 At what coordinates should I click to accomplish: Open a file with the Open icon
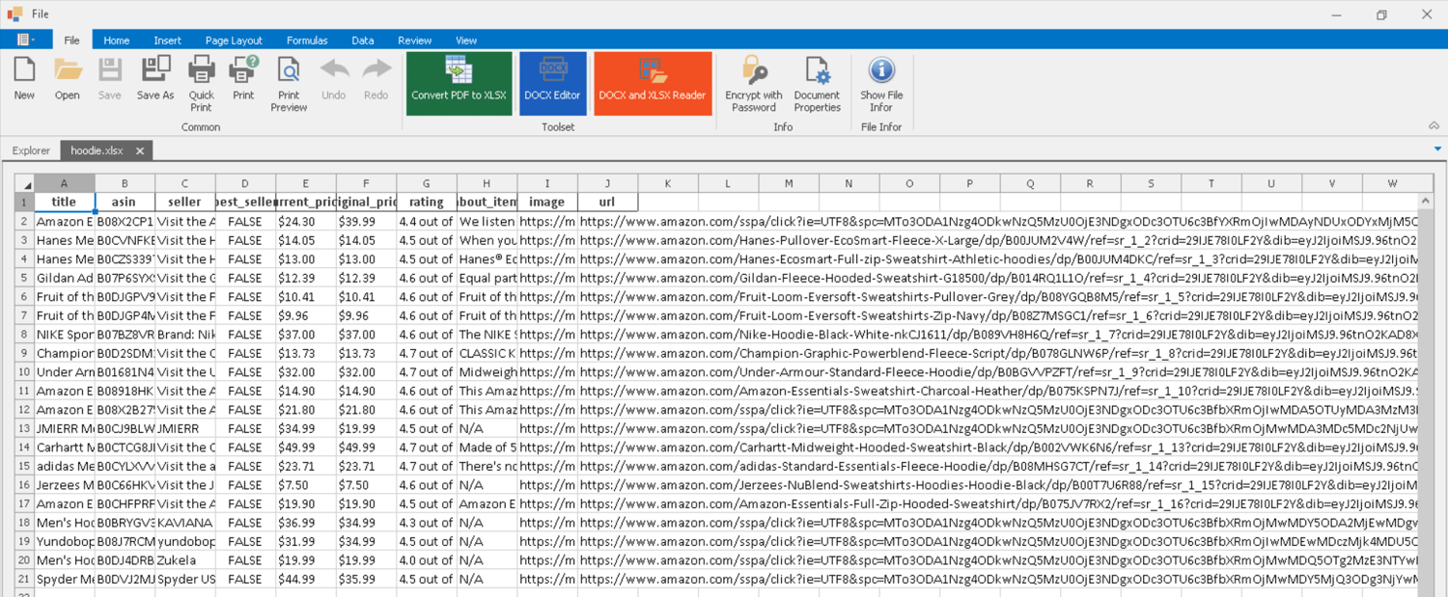point(68,78)
